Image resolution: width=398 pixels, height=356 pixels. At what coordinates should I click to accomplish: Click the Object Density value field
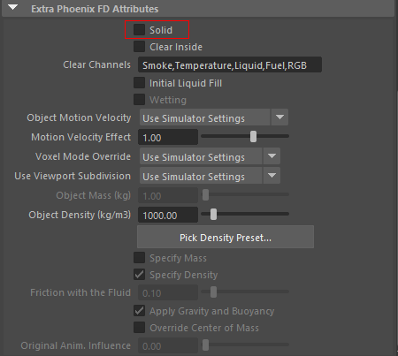point(168,215)
